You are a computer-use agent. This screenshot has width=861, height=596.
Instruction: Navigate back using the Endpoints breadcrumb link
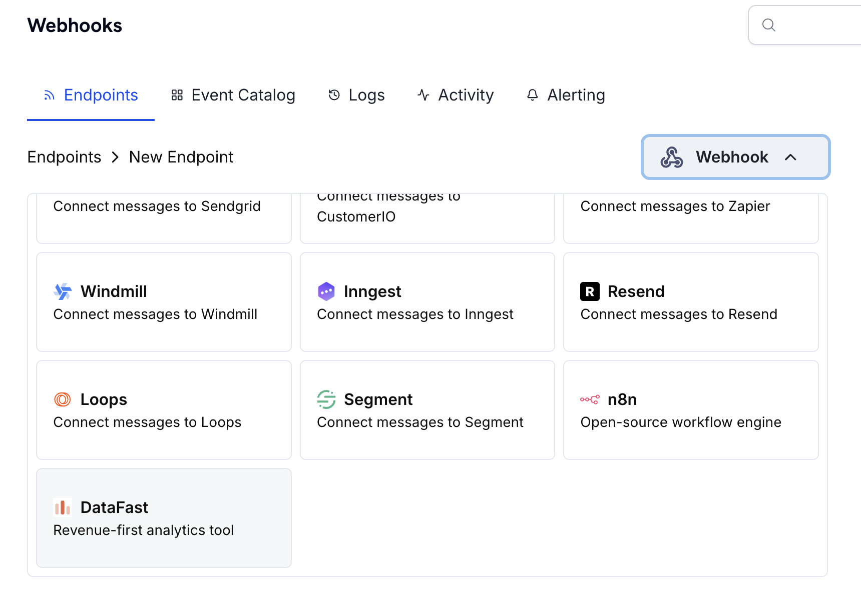point(64,156)
